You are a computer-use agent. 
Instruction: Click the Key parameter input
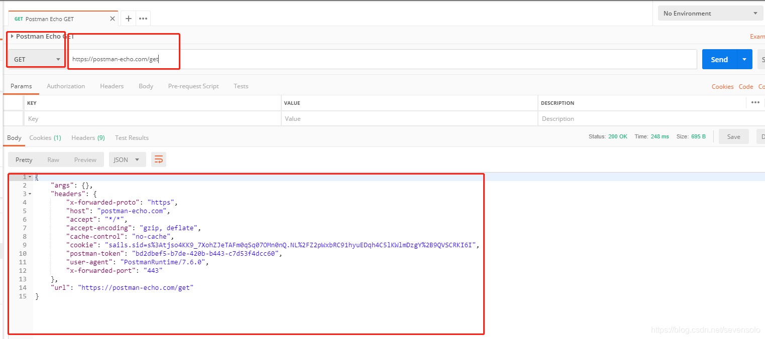[153, 119]
